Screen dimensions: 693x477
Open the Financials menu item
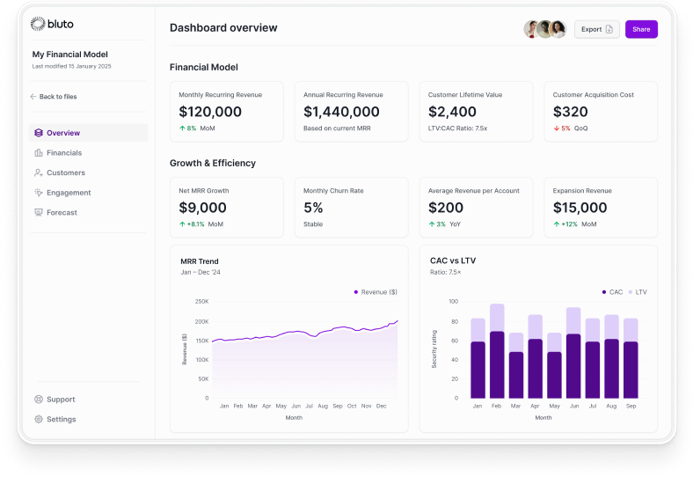coord(64,153)
